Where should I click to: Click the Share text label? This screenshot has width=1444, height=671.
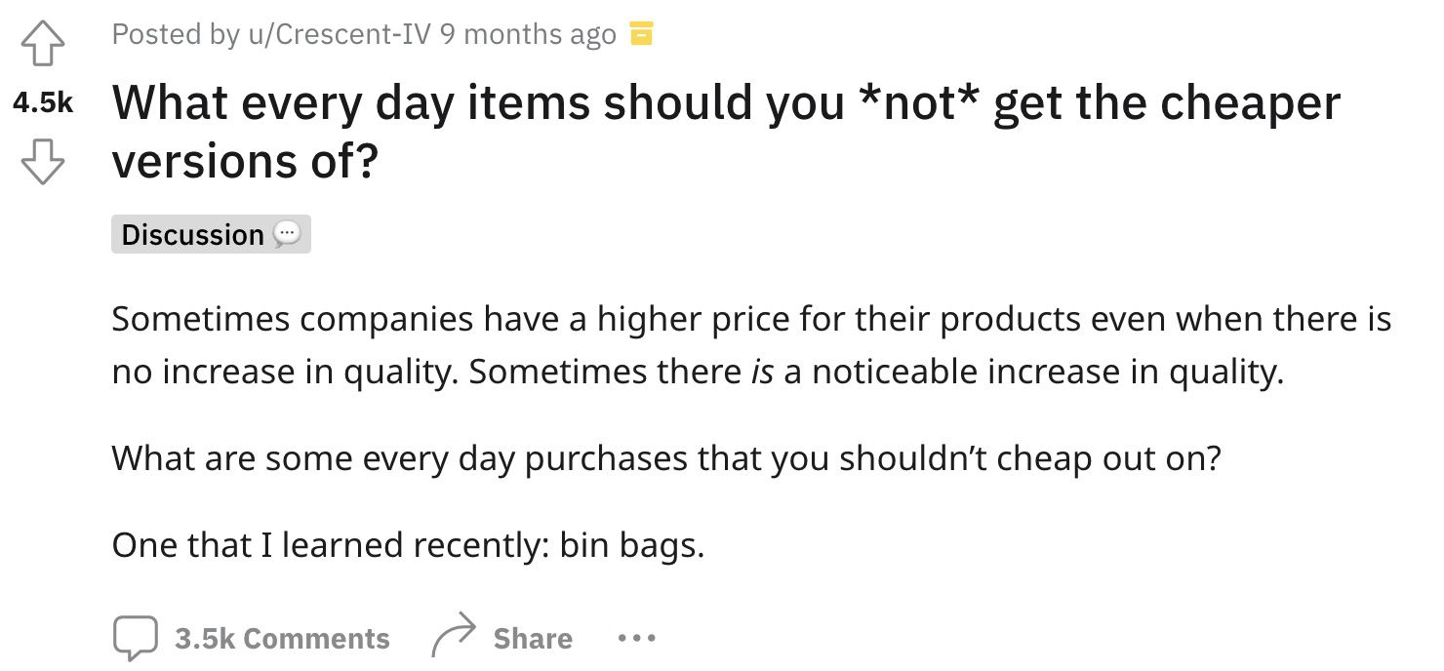coord(533,639)
